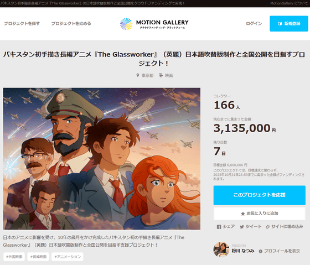Open presenter 粉川 なつみ avatar photo

point(221,250)
